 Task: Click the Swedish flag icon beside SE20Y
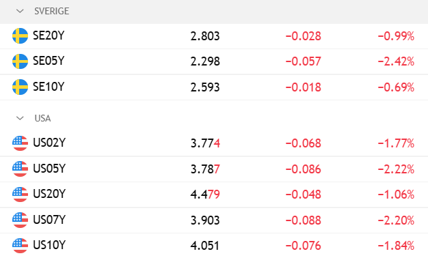(21, 35)
